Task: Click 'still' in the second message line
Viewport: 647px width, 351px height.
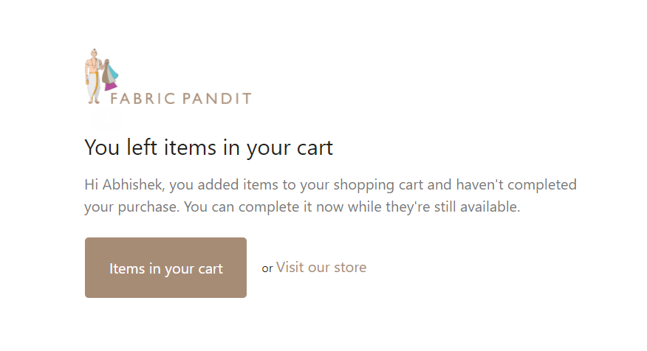Action: click(445, 206)
